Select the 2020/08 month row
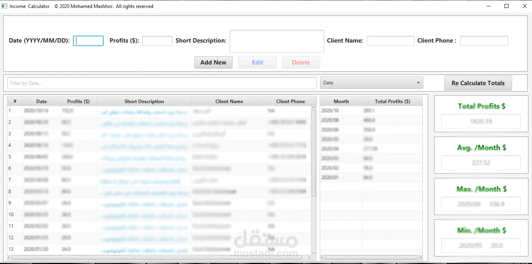The height and width of the screenshot is (264, 532). [371, 120]
